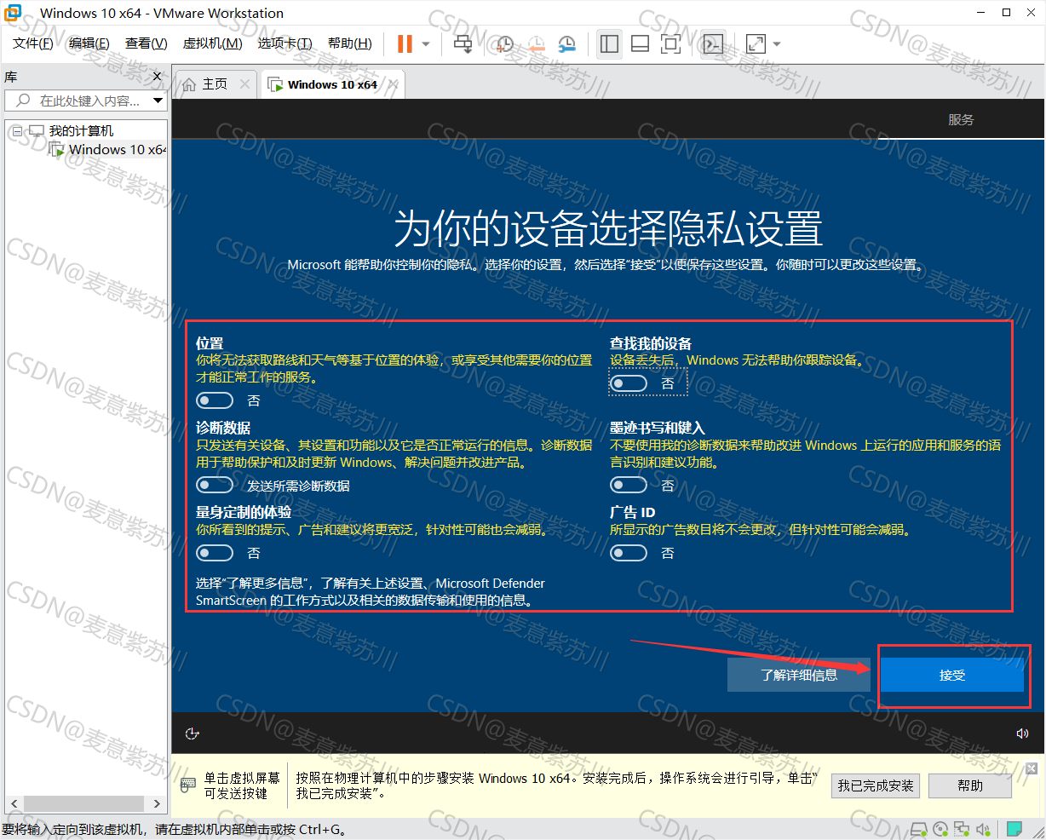Click the library scrollbar left arrow
This screenshot has height=840, width=1046.
click(x=14, y=803)
